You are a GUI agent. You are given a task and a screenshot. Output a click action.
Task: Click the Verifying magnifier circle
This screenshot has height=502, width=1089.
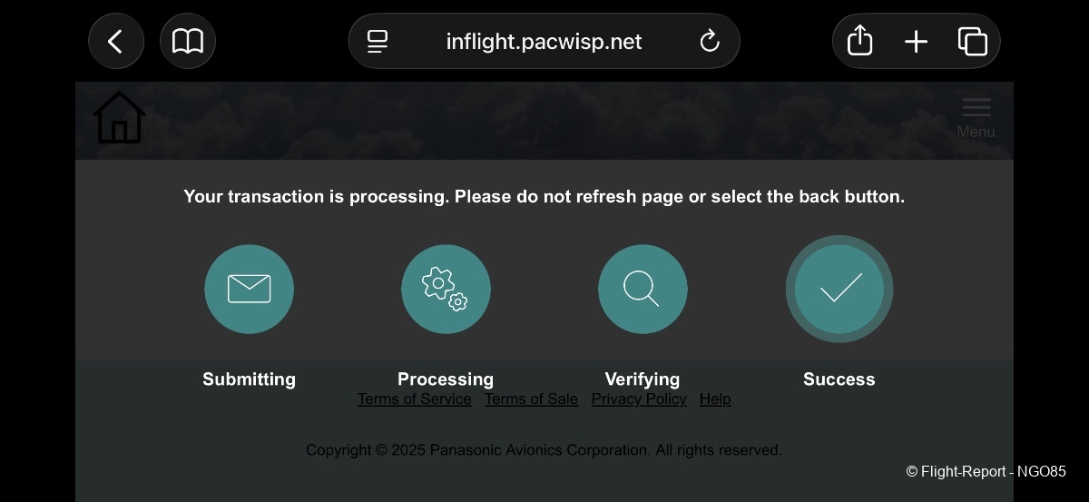[x=643, y=290]
